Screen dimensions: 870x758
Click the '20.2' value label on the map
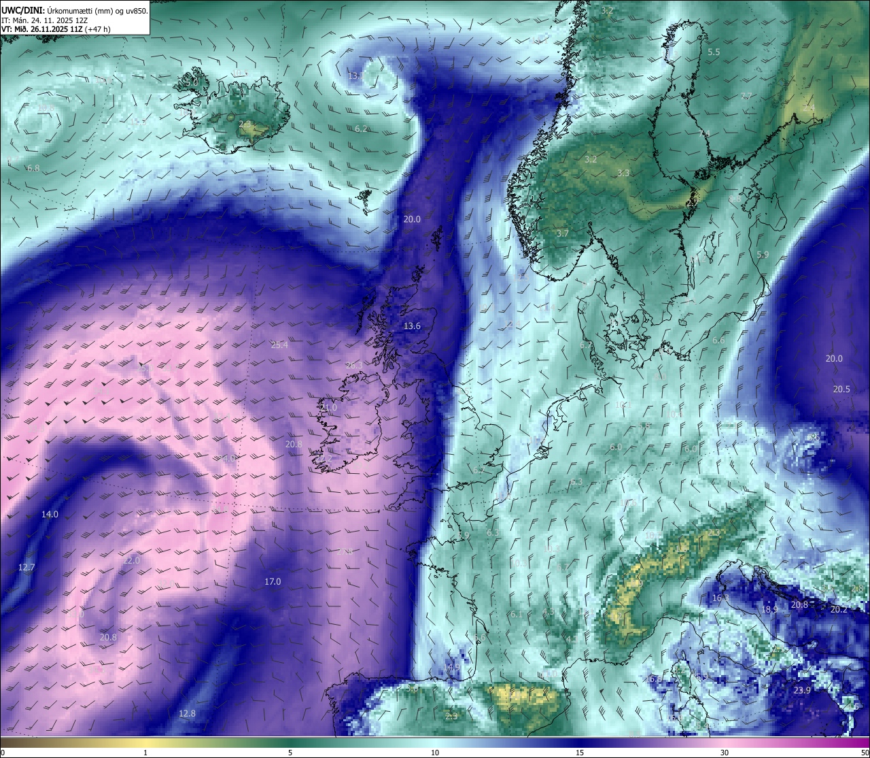click(839, 609)
